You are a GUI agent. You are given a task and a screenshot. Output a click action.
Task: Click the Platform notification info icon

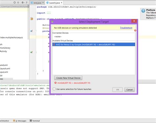tap(143, 11)
